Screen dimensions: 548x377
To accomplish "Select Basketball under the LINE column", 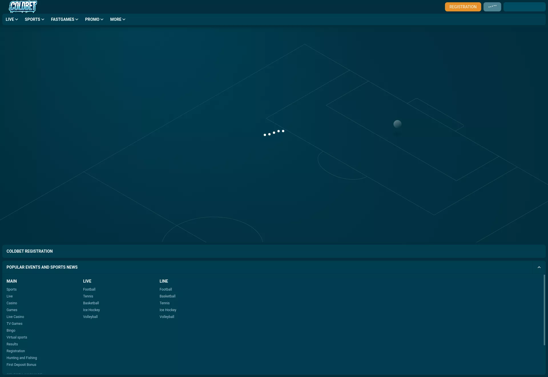I will [167, 296].
